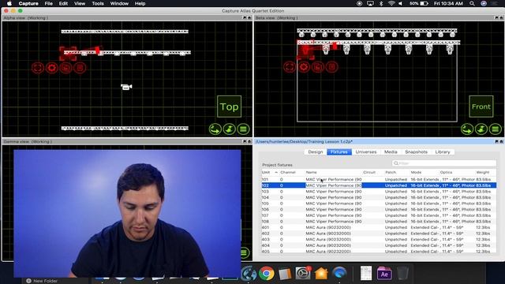Select highlighted fixture unit 102 row
505x284 pixels.
(379, 185)
